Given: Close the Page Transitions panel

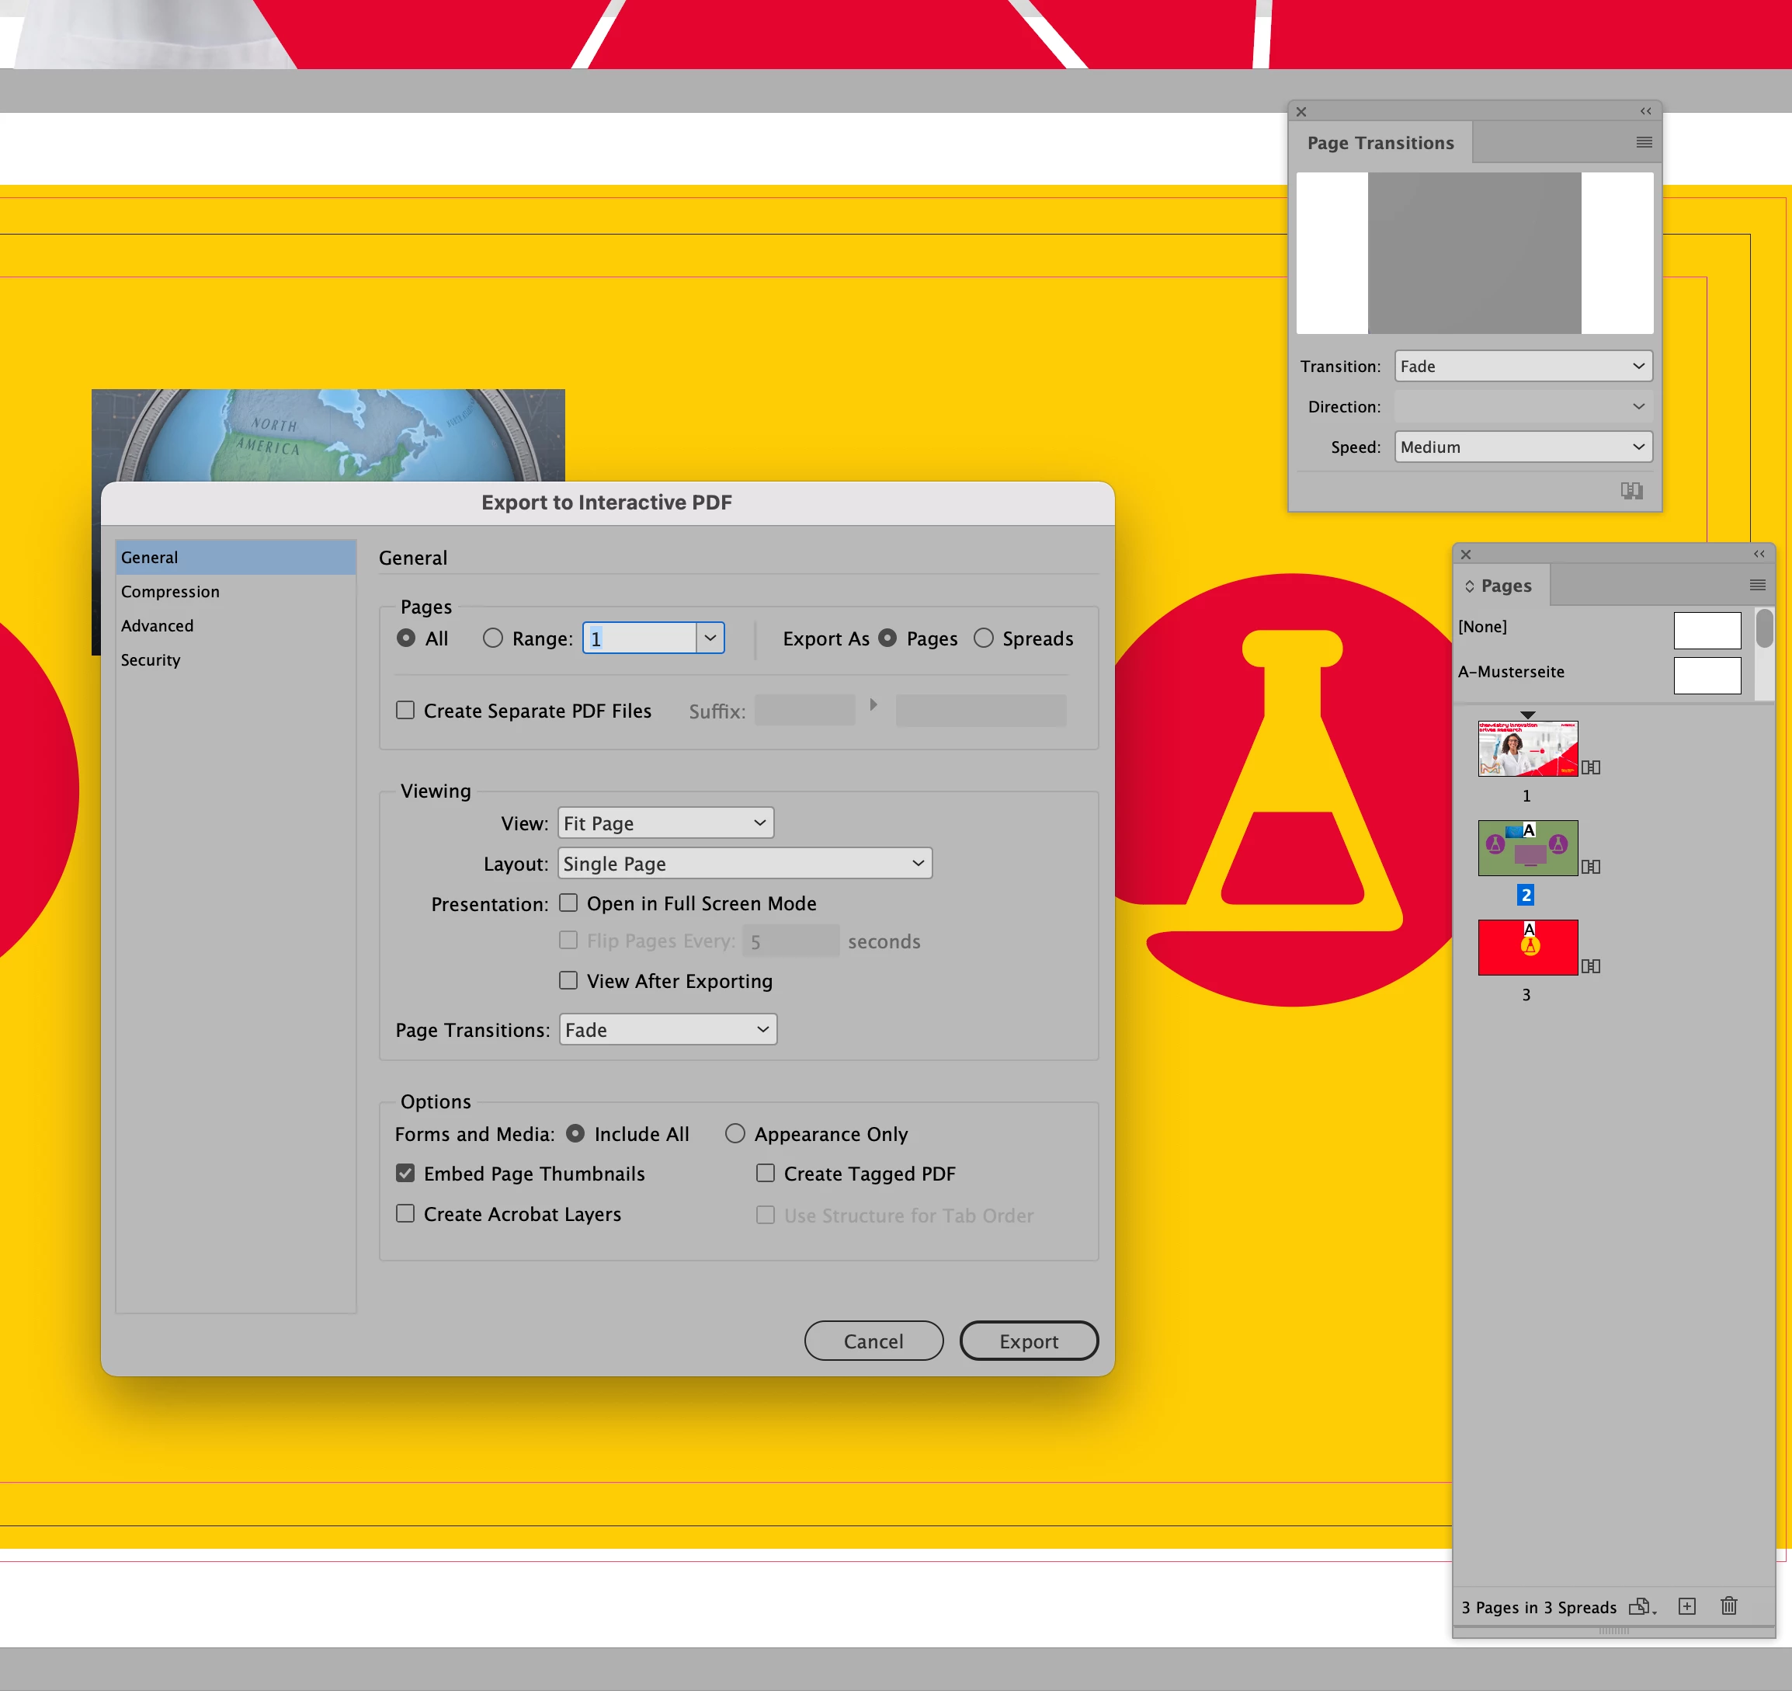Looking at the screenshot, I should pyautogui.click(x=1301, y=112).
